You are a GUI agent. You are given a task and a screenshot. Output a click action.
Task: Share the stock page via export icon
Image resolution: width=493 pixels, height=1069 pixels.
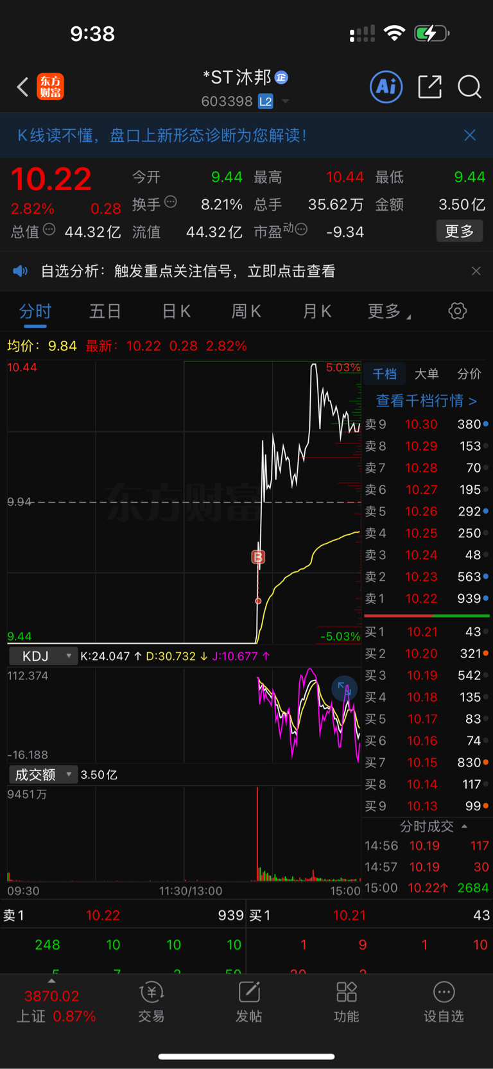point(429,87)
